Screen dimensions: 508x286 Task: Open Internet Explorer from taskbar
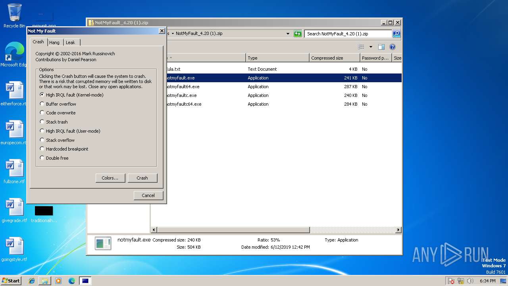click(32, 281)
